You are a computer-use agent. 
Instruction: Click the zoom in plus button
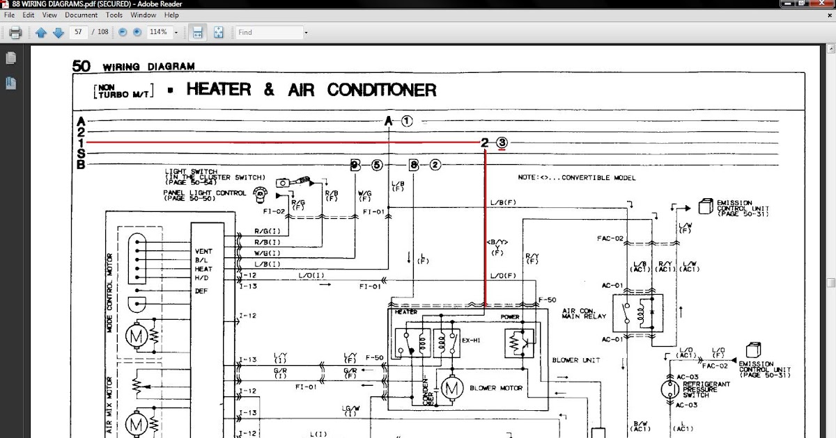coord(137,32)
